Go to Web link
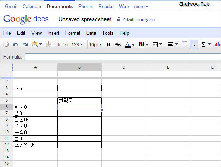The image size is (221, 167). [124, 6]
